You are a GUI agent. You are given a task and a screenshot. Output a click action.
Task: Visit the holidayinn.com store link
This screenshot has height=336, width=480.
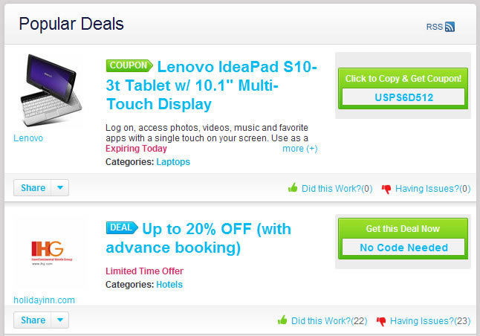[x=44, y=300]
